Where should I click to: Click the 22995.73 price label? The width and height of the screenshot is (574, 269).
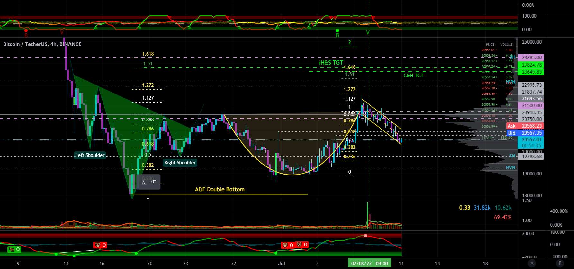(531, 85)
